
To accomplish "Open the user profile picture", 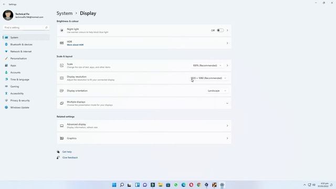I will [x=8, y=15].
